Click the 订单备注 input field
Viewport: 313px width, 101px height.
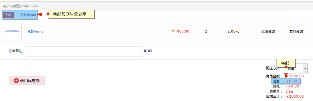[x=84, y=51]
